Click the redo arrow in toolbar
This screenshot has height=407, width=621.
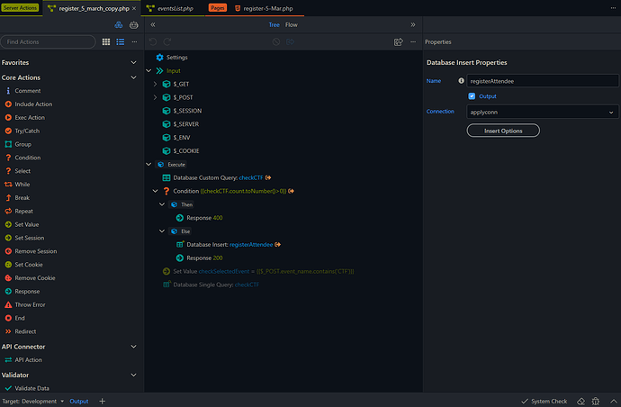(167, 41)
